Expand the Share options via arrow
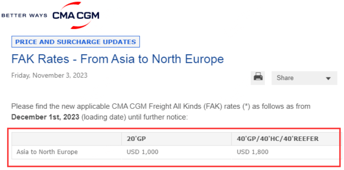 pyautogui.click(x=328, y=78)
